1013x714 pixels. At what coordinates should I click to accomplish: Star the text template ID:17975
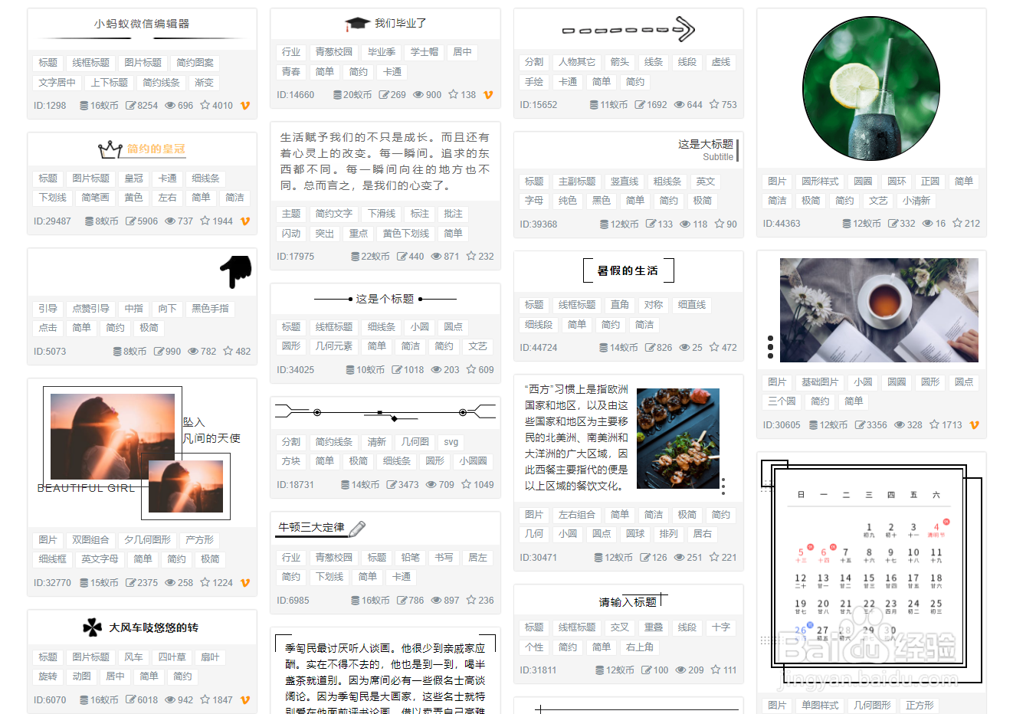tap(471, 256)
